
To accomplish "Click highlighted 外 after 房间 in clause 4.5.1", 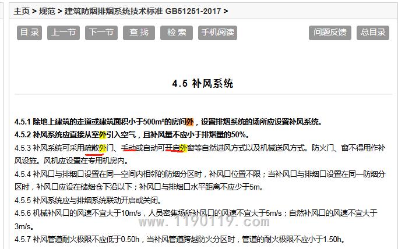I will tap(189, 122).
